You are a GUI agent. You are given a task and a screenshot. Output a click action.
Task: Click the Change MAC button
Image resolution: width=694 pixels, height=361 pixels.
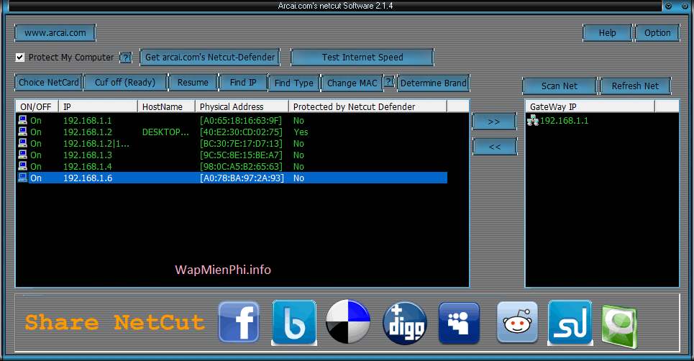[352, 83]
